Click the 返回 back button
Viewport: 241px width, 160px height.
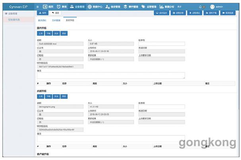tap(55, 13)
